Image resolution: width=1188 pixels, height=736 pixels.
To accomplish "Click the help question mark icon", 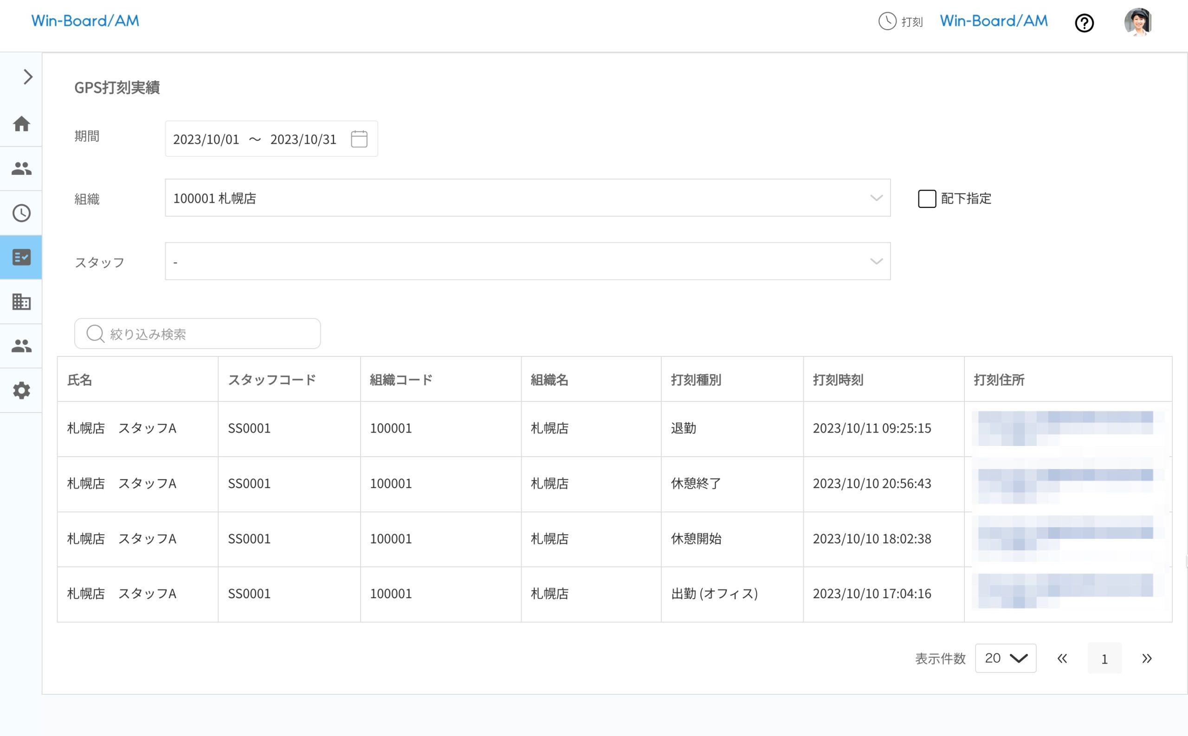I will click(1085, 23).
